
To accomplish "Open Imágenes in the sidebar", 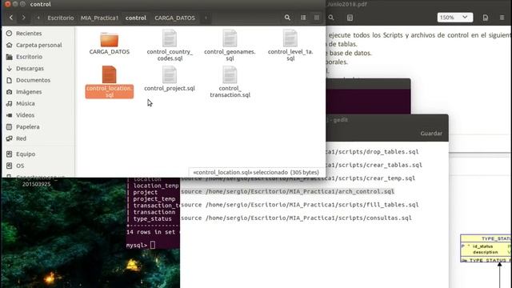I will [x=29, y=92].
